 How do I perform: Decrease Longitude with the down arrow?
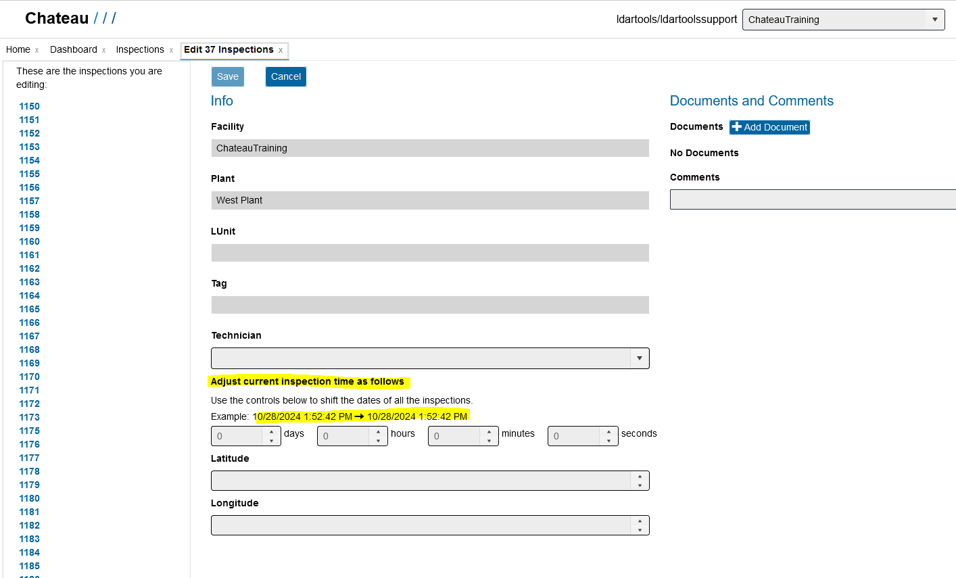(640, 530)
